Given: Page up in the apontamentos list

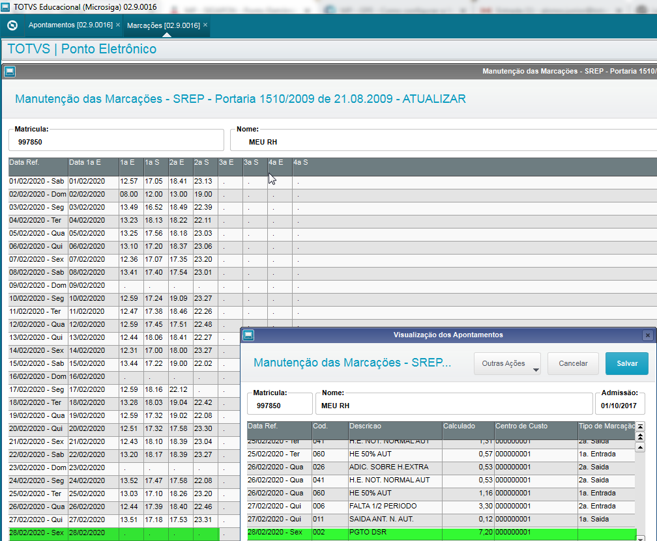Looking at the screenshot, I should click(640, 437).
